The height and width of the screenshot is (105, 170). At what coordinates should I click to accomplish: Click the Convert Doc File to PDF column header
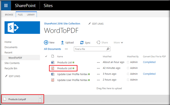pyautogui.click(x=154, y=56)
